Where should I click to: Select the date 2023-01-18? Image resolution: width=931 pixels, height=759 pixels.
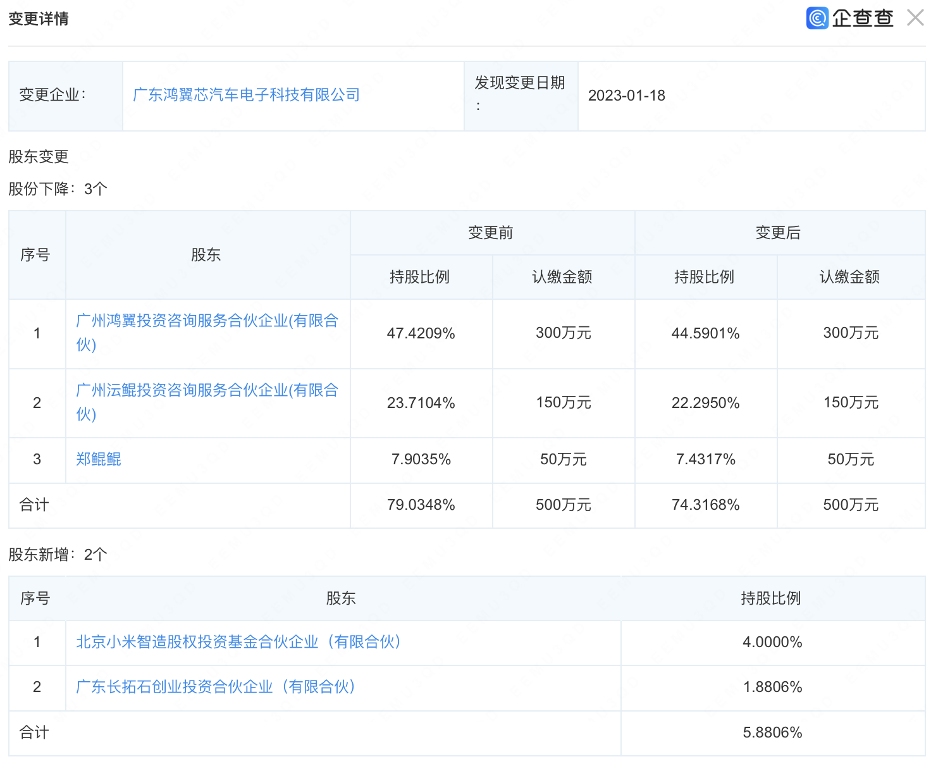tap(627, 96)
